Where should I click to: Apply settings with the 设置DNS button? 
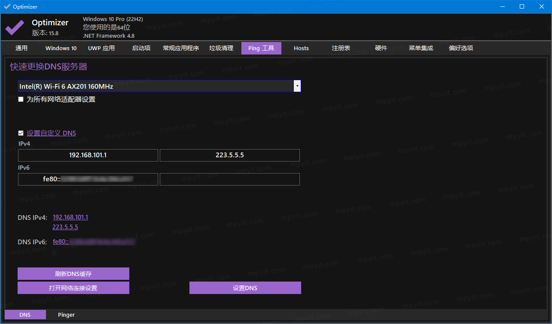pos(245,288)
